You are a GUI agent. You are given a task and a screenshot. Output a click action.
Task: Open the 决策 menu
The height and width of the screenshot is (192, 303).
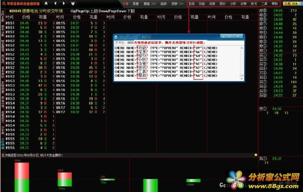[x=244, y=4]
